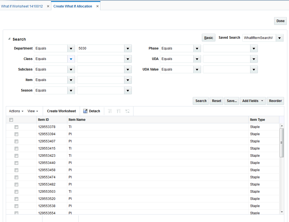
Task: Open the Class operator dropdown
Action: click(71, 59)
